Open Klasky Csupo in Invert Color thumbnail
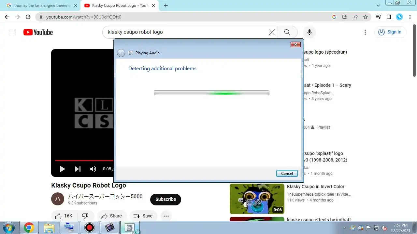417x234 pixels. pyautogui.click(x=257, y=199)
